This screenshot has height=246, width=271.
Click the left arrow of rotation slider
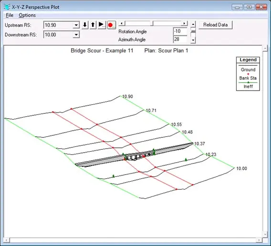point(122,23)
